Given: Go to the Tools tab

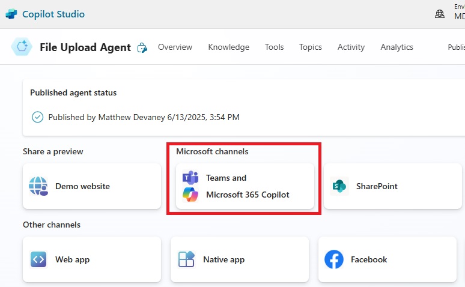Looking at the screenshot, I should (275, 47).
